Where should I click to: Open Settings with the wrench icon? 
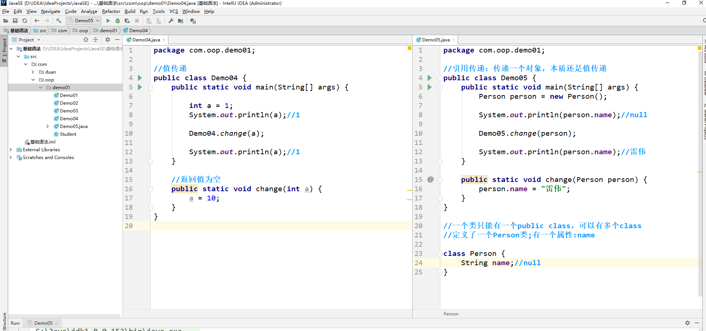point(171,21)
